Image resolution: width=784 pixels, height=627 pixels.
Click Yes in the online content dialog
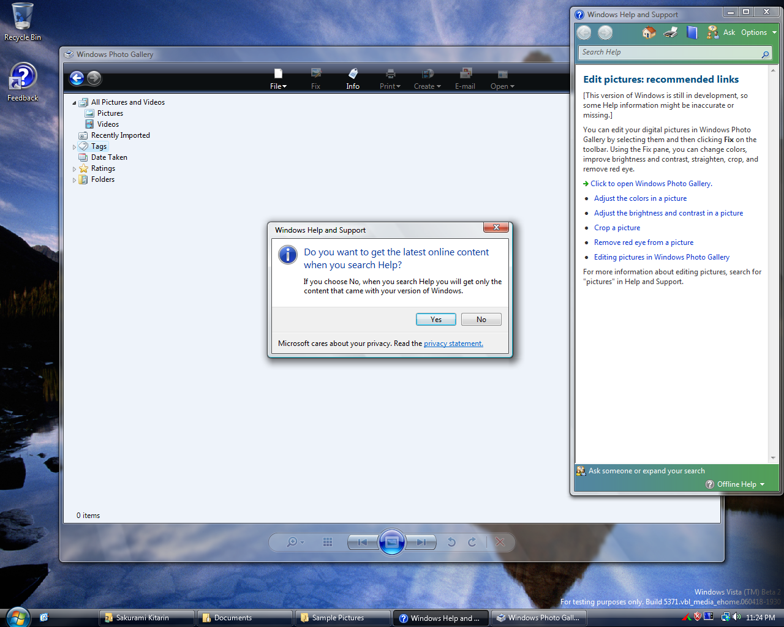[435, 320]
